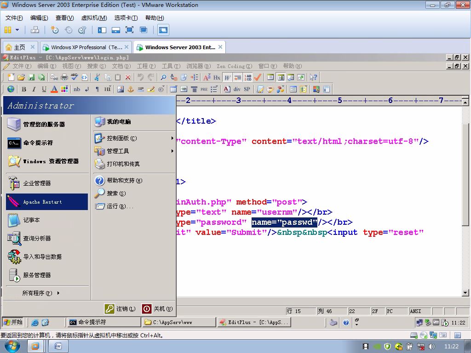Delete selection with the red X icon

[128, 77]
